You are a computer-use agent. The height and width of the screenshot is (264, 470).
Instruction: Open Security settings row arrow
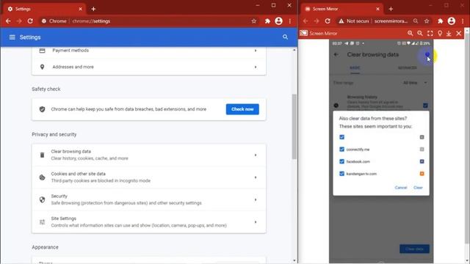[256, 199]
